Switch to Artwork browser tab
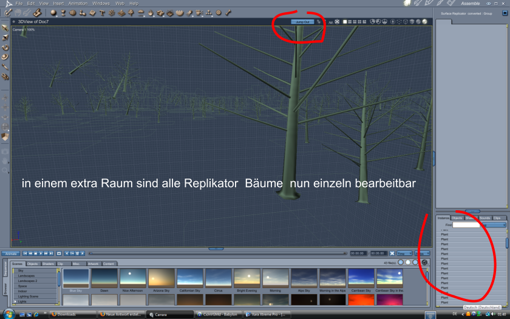 point(93,264)
